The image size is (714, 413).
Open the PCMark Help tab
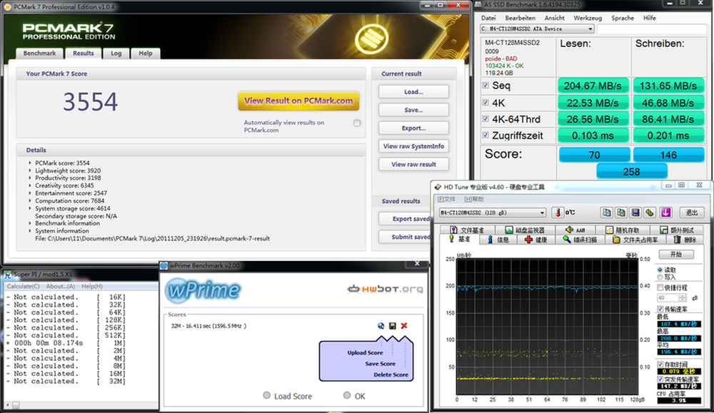click(146, 53)
